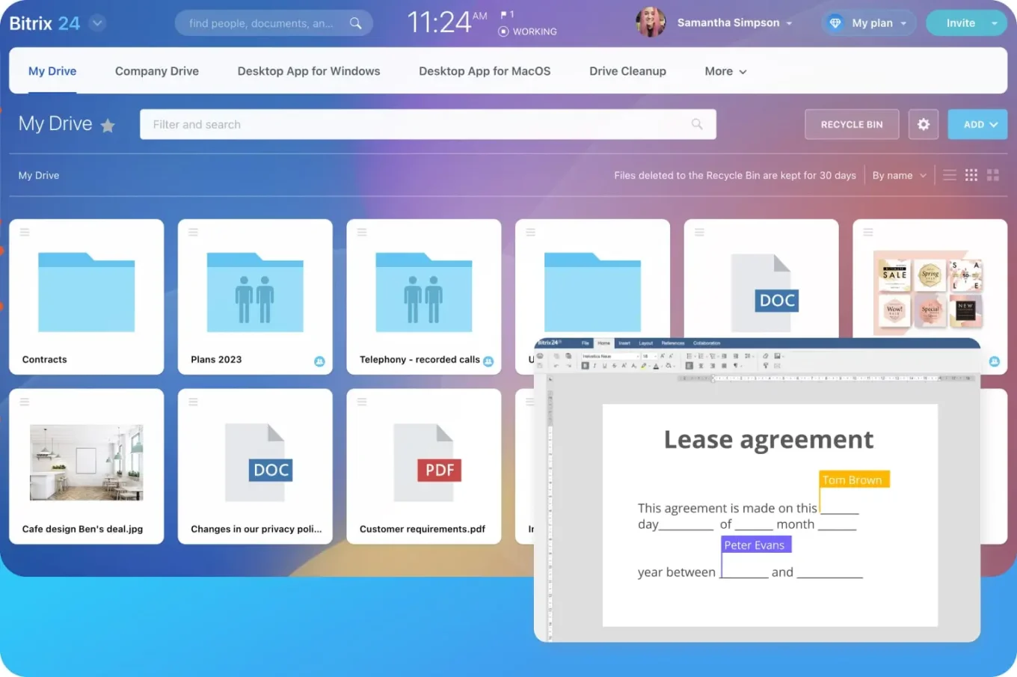Open the text highlight color tool
The height and width of the screenshot is (677, 1017).
[642, 364]
